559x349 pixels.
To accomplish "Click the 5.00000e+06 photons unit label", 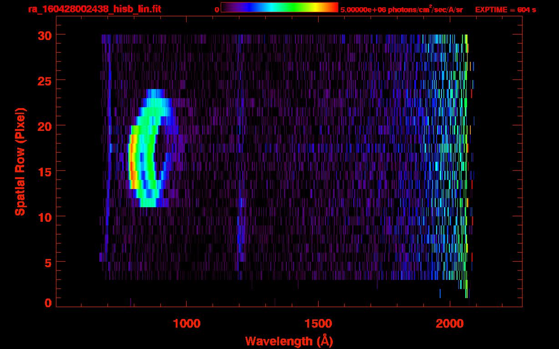I will click(401, 9).
